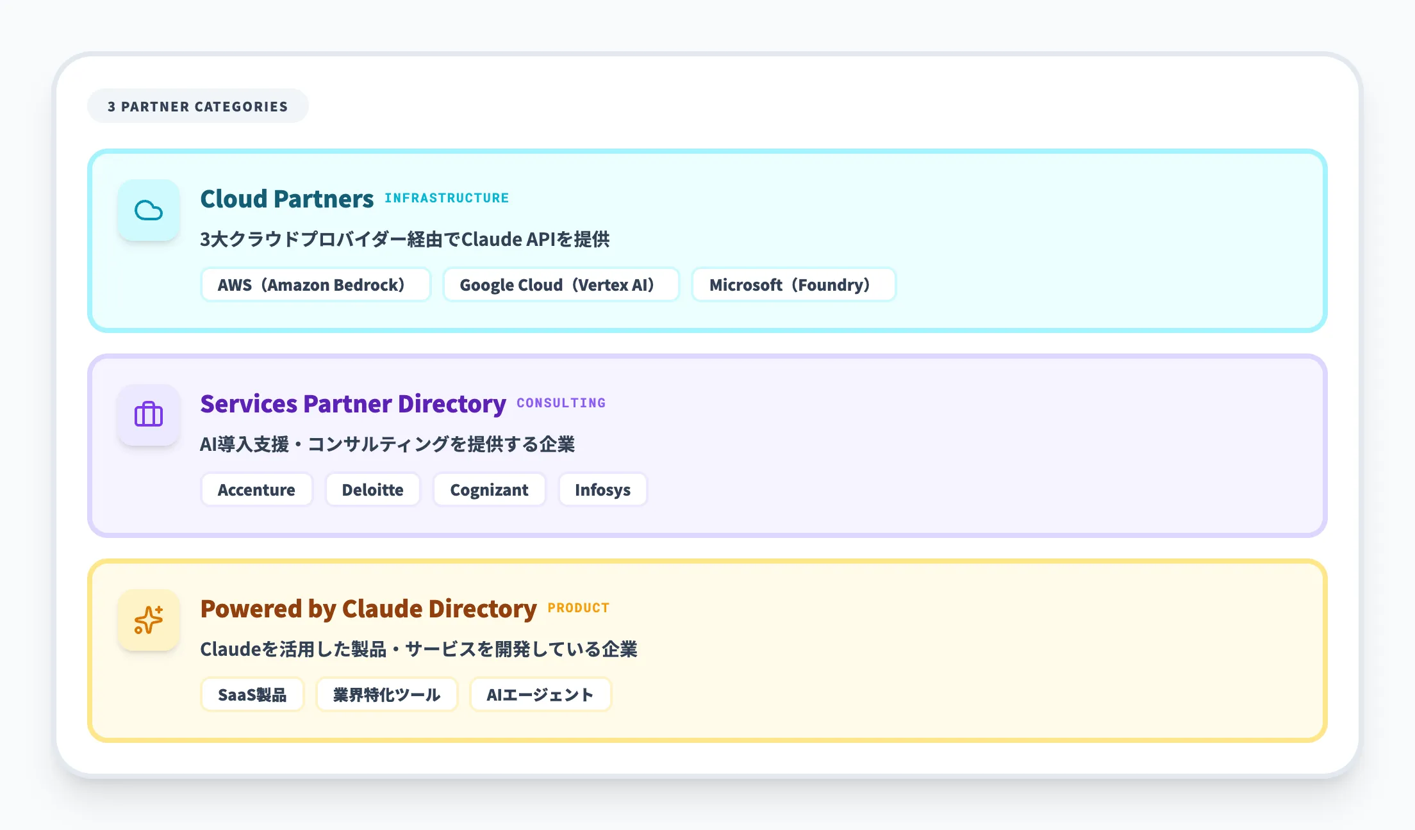Choose the Microsoft (Foundry) chip
Image resolution: width=1415 pixels, height=830 pixels.
point(793,285)
